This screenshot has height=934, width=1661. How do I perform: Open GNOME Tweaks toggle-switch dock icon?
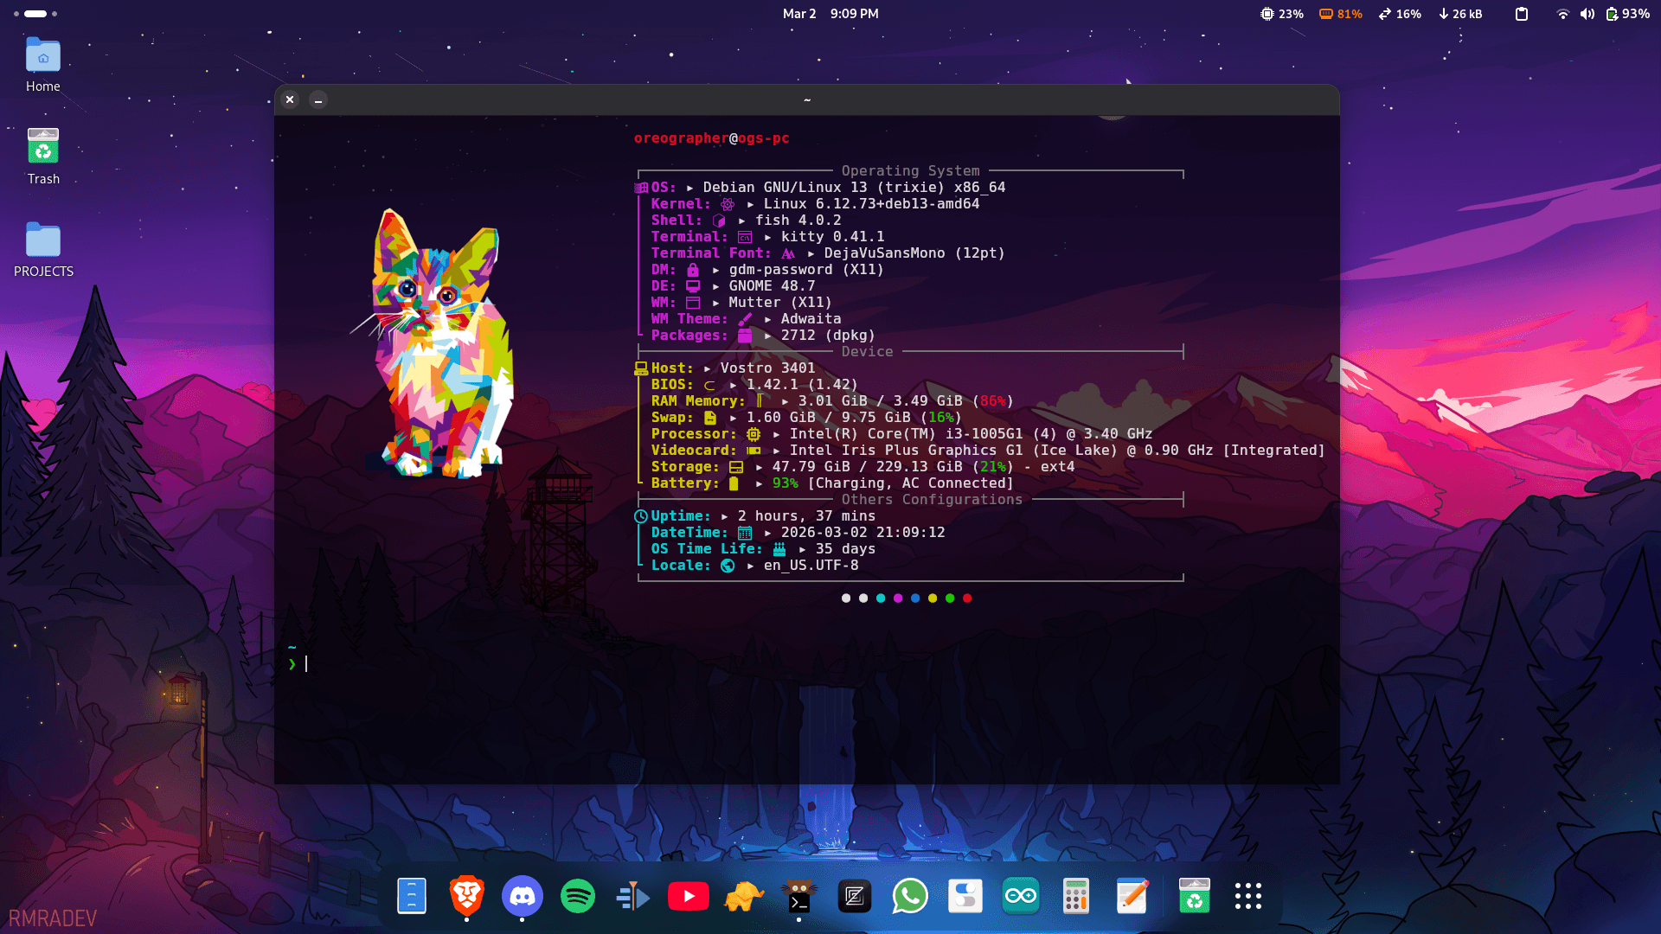click(x=965, y=896)
